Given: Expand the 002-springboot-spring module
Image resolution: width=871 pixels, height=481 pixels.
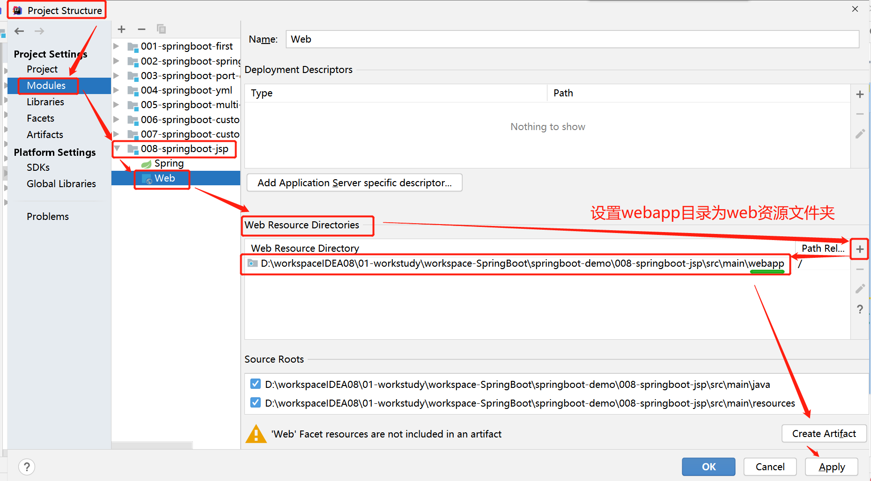Looking at the screenshot, I should pyautogui.click(x=117, y=61).
